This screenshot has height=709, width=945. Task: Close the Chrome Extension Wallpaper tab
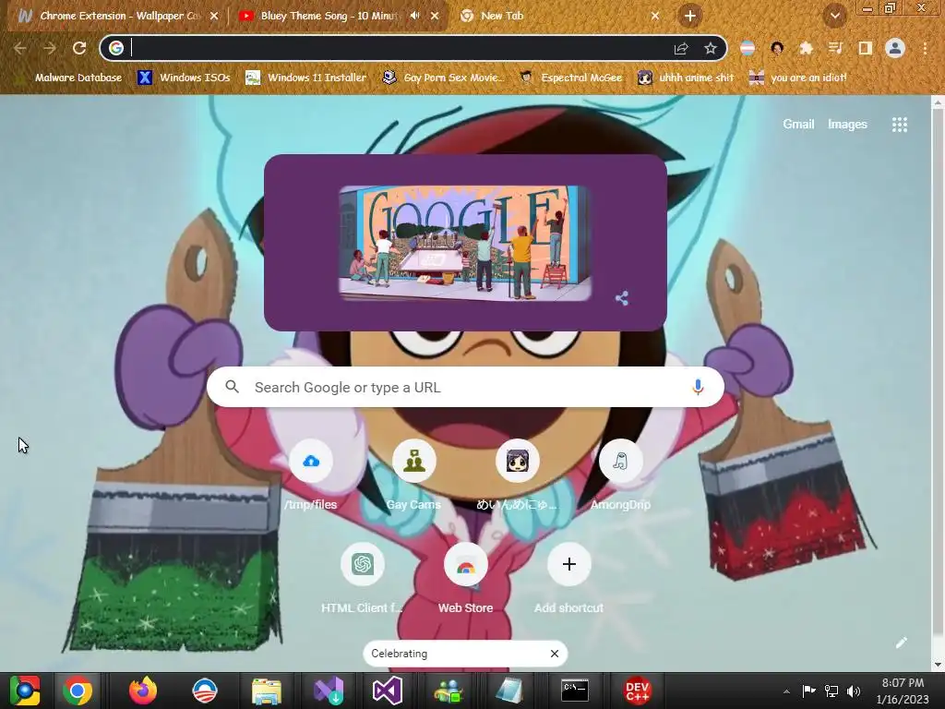point(214,17)
